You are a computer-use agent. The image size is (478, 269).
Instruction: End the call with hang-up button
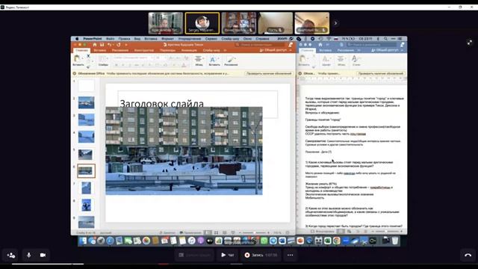pos(468,255)
